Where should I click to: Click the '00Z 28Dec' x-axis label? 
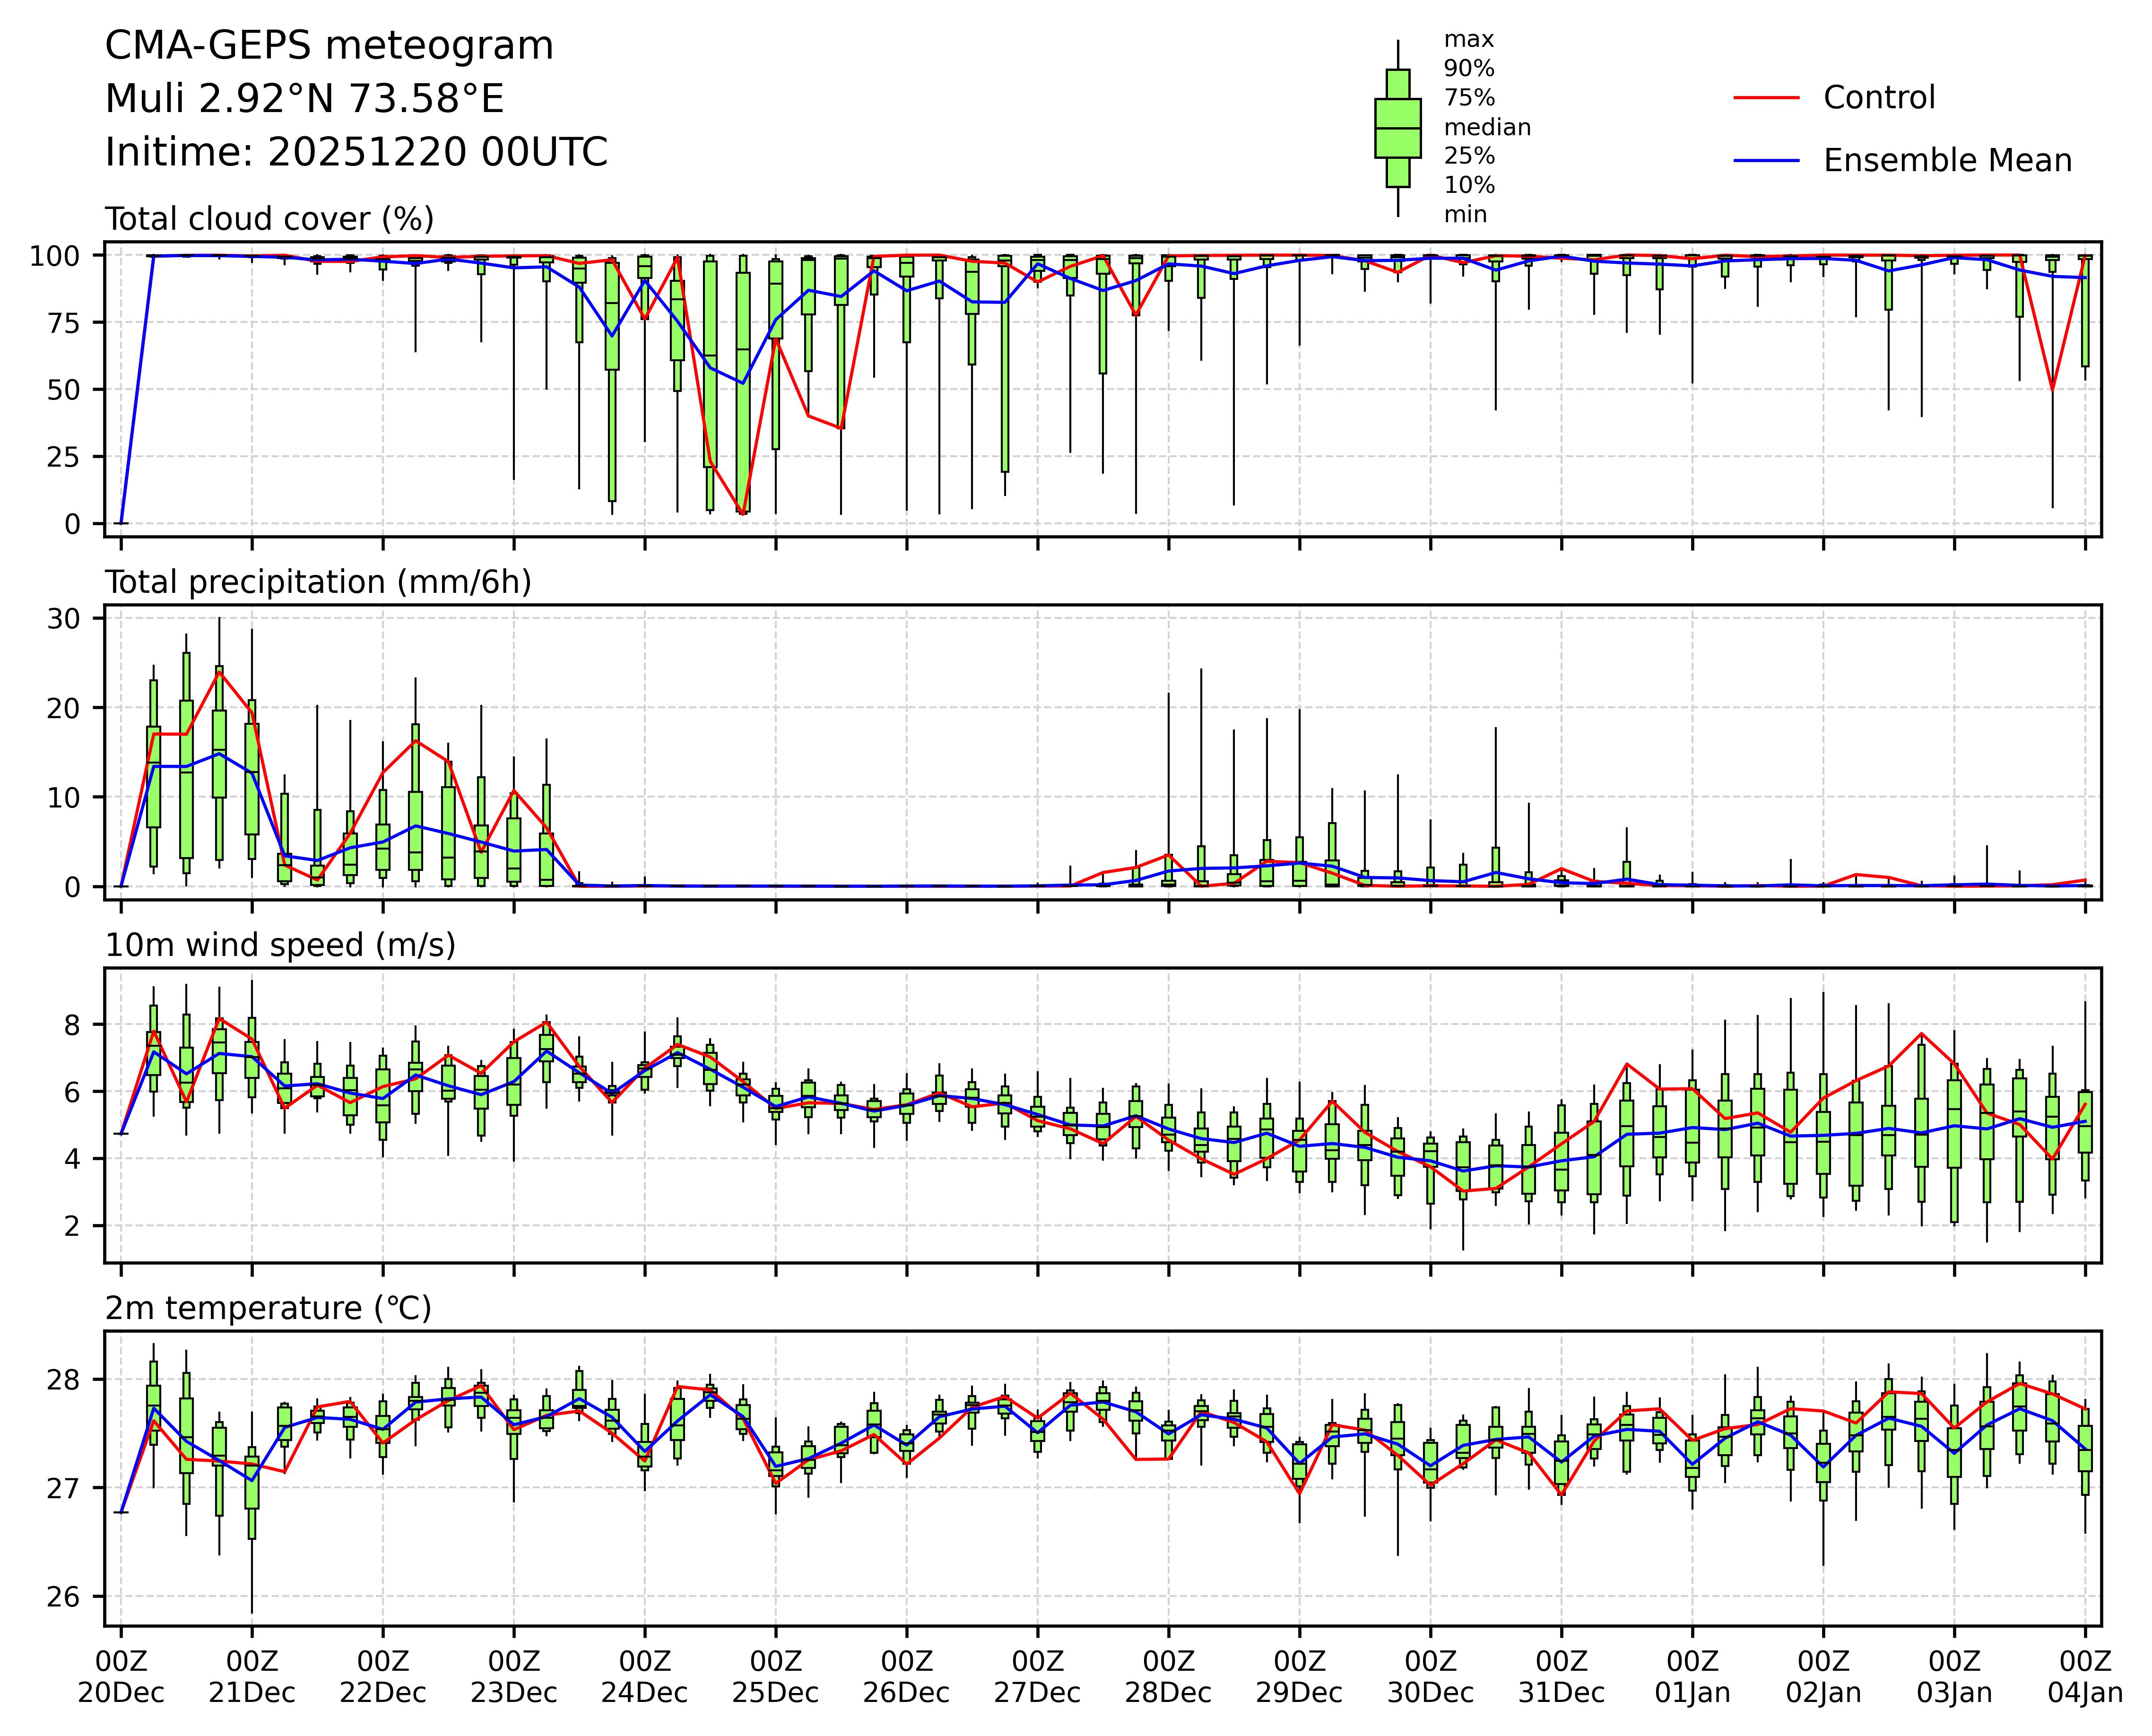(x=1168, y=1677)
